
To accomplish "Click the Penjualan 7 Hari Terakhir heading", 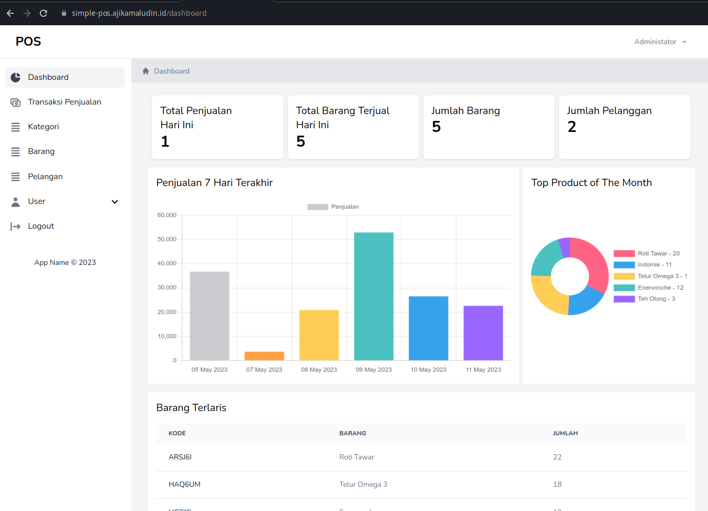I will point(214,182).
